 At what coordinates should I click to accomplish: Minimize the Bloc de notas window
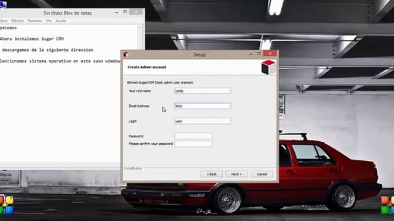(x=117, y=12)
